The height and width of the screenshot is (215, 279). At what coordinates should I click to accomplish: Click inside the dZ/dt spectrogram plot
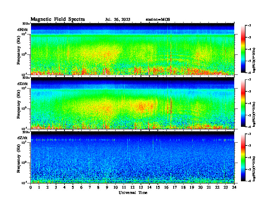[132, 157]
